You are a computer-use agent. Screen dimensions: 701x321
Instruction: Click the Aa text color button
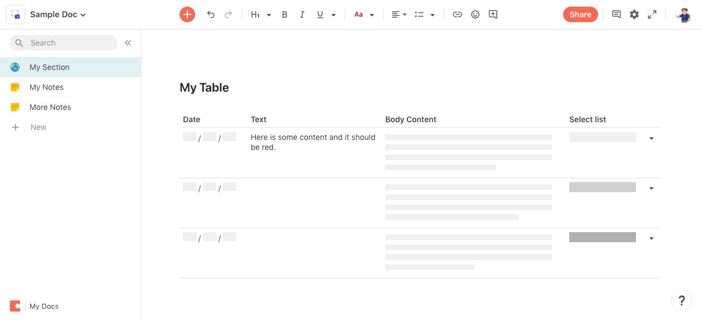click(359, 14)
